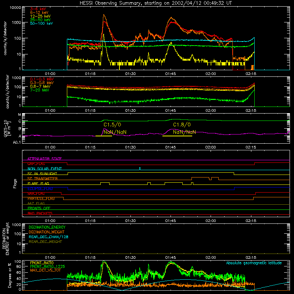Click the REAR_DEC_CHAN/128 legend label

49,237
